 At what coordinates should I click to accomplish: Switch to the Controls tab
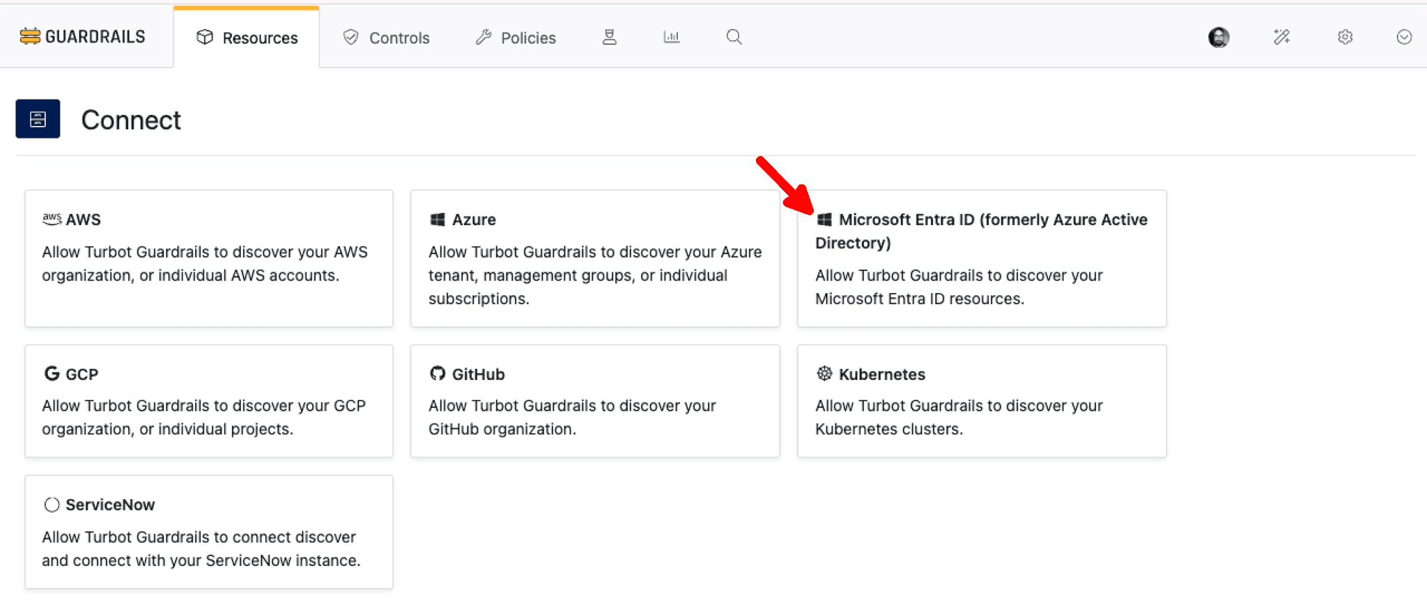386,38
